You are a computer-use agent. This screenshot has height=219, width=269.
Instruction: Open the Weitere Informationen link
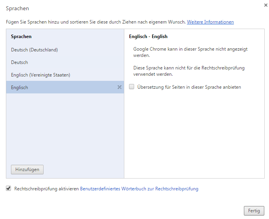(210, 22)
